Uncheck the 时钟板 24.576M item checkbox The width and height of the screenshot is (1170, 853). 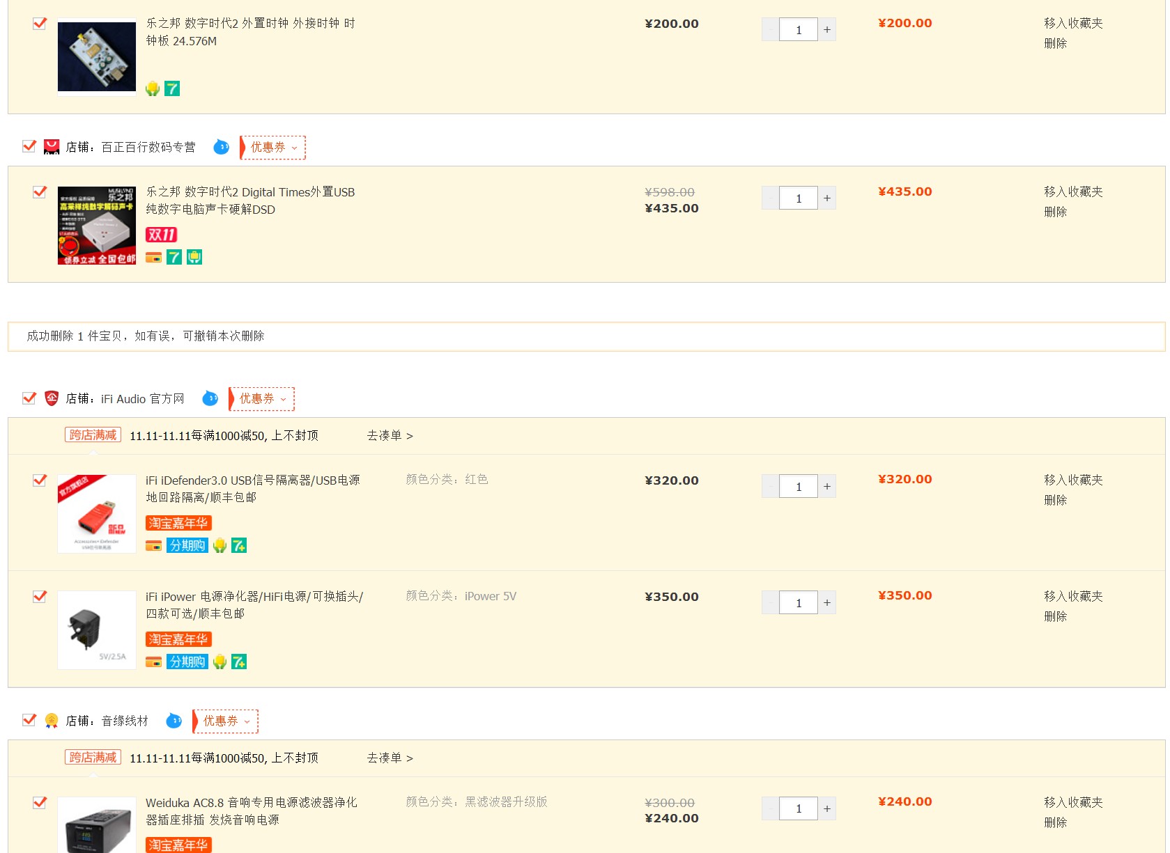40,23
